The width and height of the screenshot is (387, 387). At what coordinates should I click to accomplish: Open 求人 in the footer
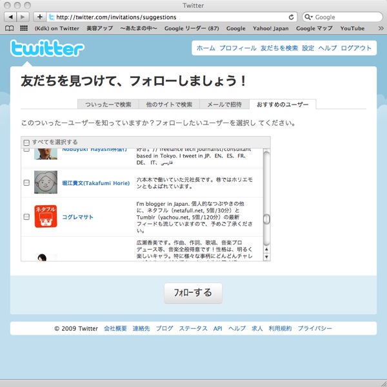pyautogui.click(x=257, y=328)
